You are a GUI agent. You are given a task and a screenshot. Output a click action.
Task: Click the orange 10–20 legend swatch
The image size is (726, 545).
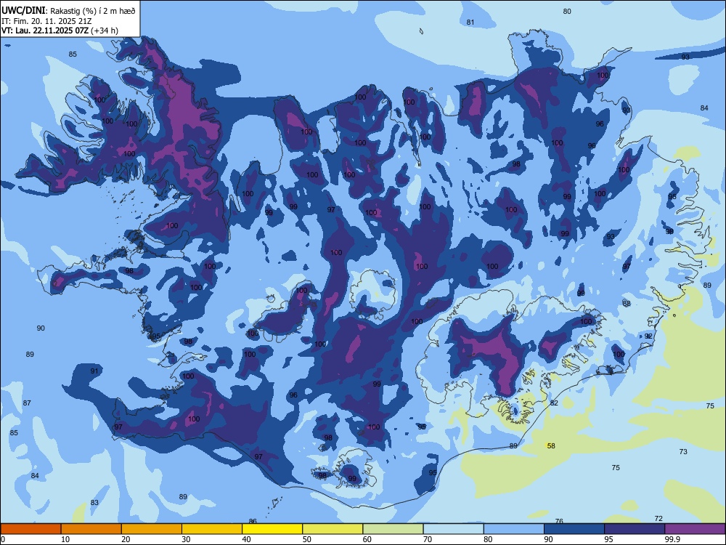pyautogui.click(x=91, y=529)
